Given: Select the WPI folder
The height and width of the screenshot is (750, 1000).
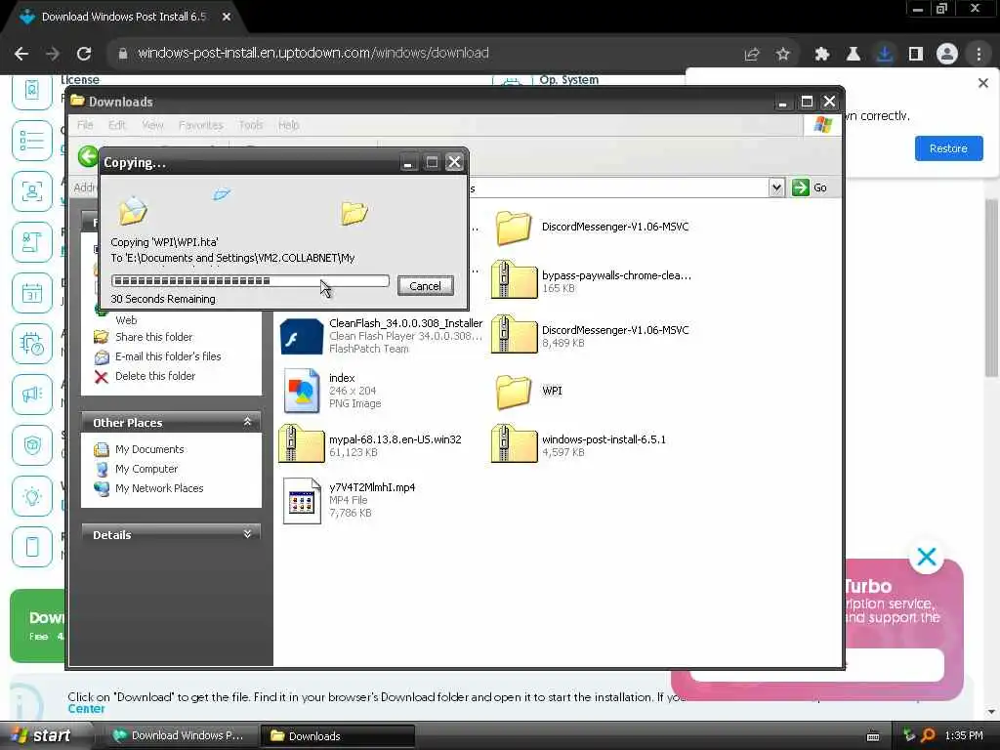Looking at the screenshot, I should click(529, 391).
